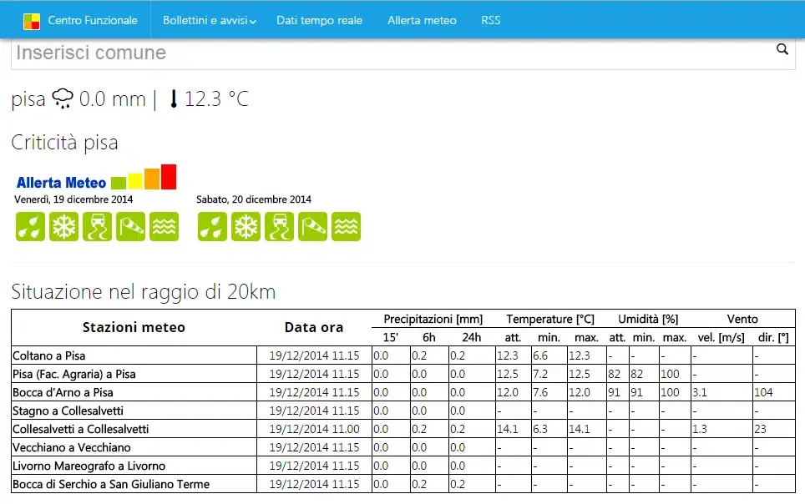Click the red alert level swatch

(x=169, y=177)
